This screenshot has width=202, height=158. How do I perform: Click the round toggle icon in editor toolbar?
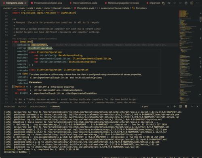[186, 3]
